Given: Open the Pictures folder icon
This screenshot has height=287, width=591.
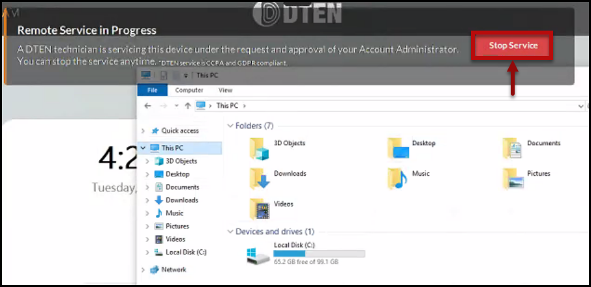Looking at the screenshot, I should [513, 178].
